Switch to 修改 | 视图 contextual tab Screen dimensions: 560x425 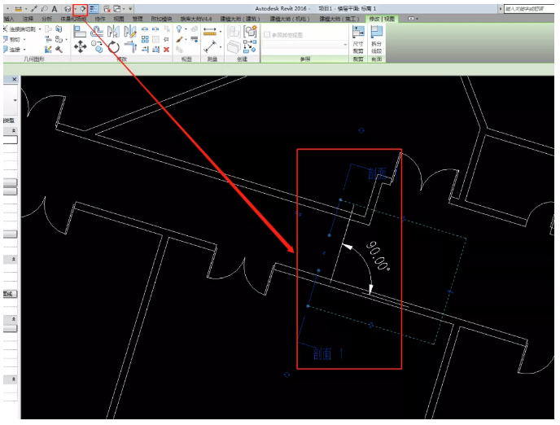point(382,19)
